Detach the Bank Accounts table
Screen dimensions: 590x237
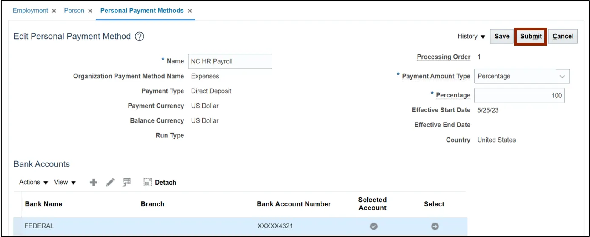click(160, 183)
